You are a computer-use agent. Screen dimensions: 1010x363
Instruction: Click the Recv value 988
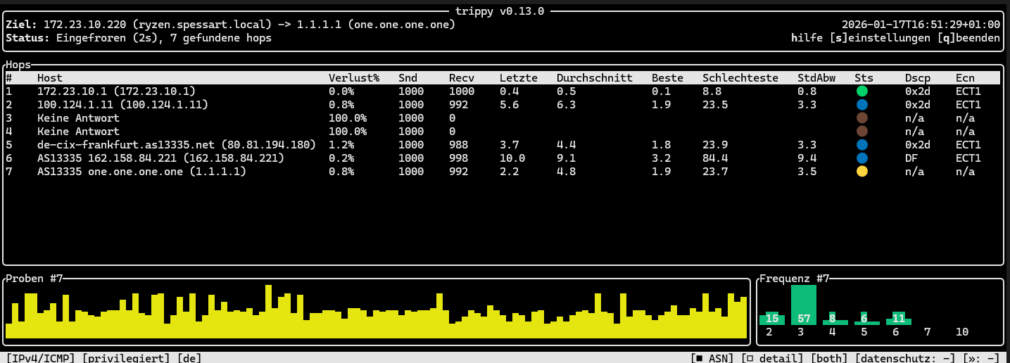(459, 144)
